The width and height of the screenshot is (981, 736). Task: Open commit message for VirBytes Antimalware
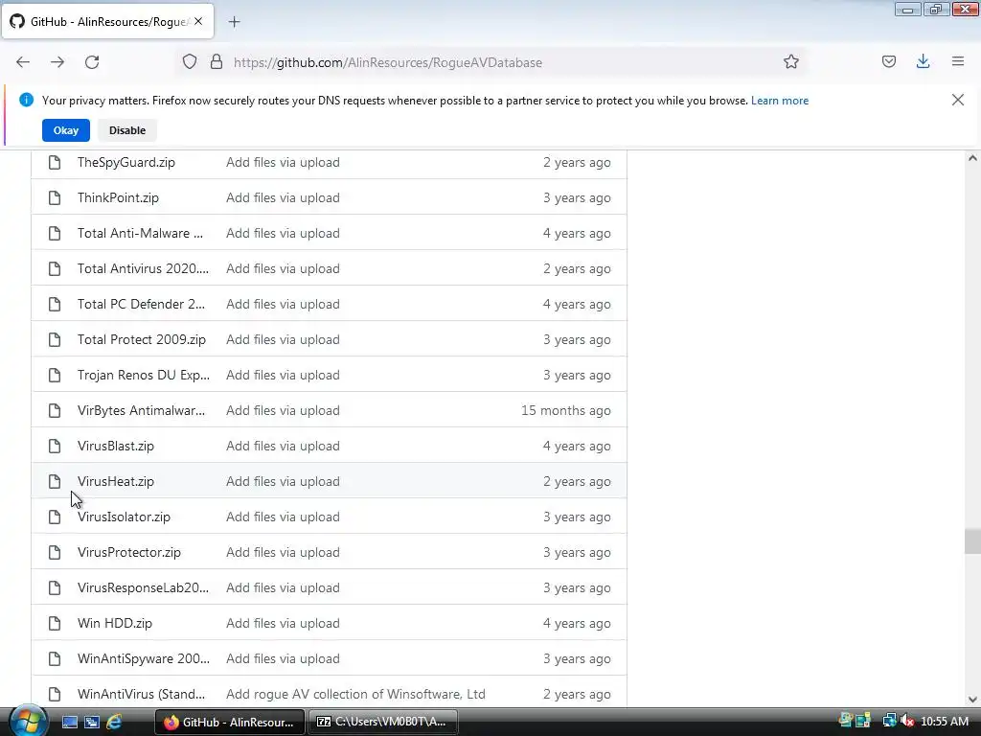click(x=283, y=410)
